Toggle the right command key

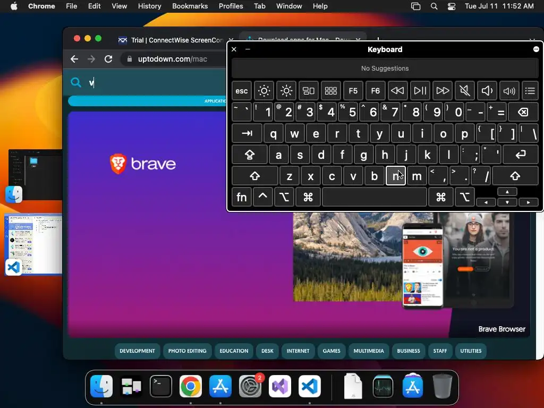[440, 197]
